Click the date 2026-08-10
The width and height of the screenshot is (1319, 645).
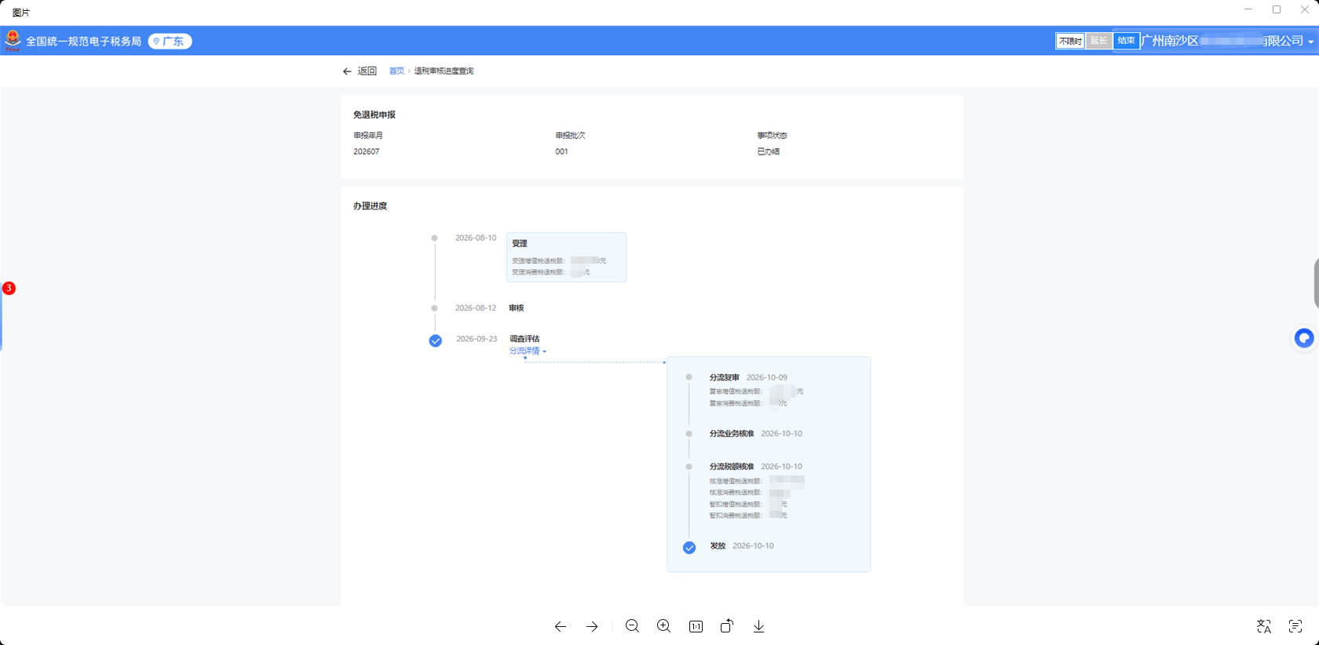coord(476,238)
